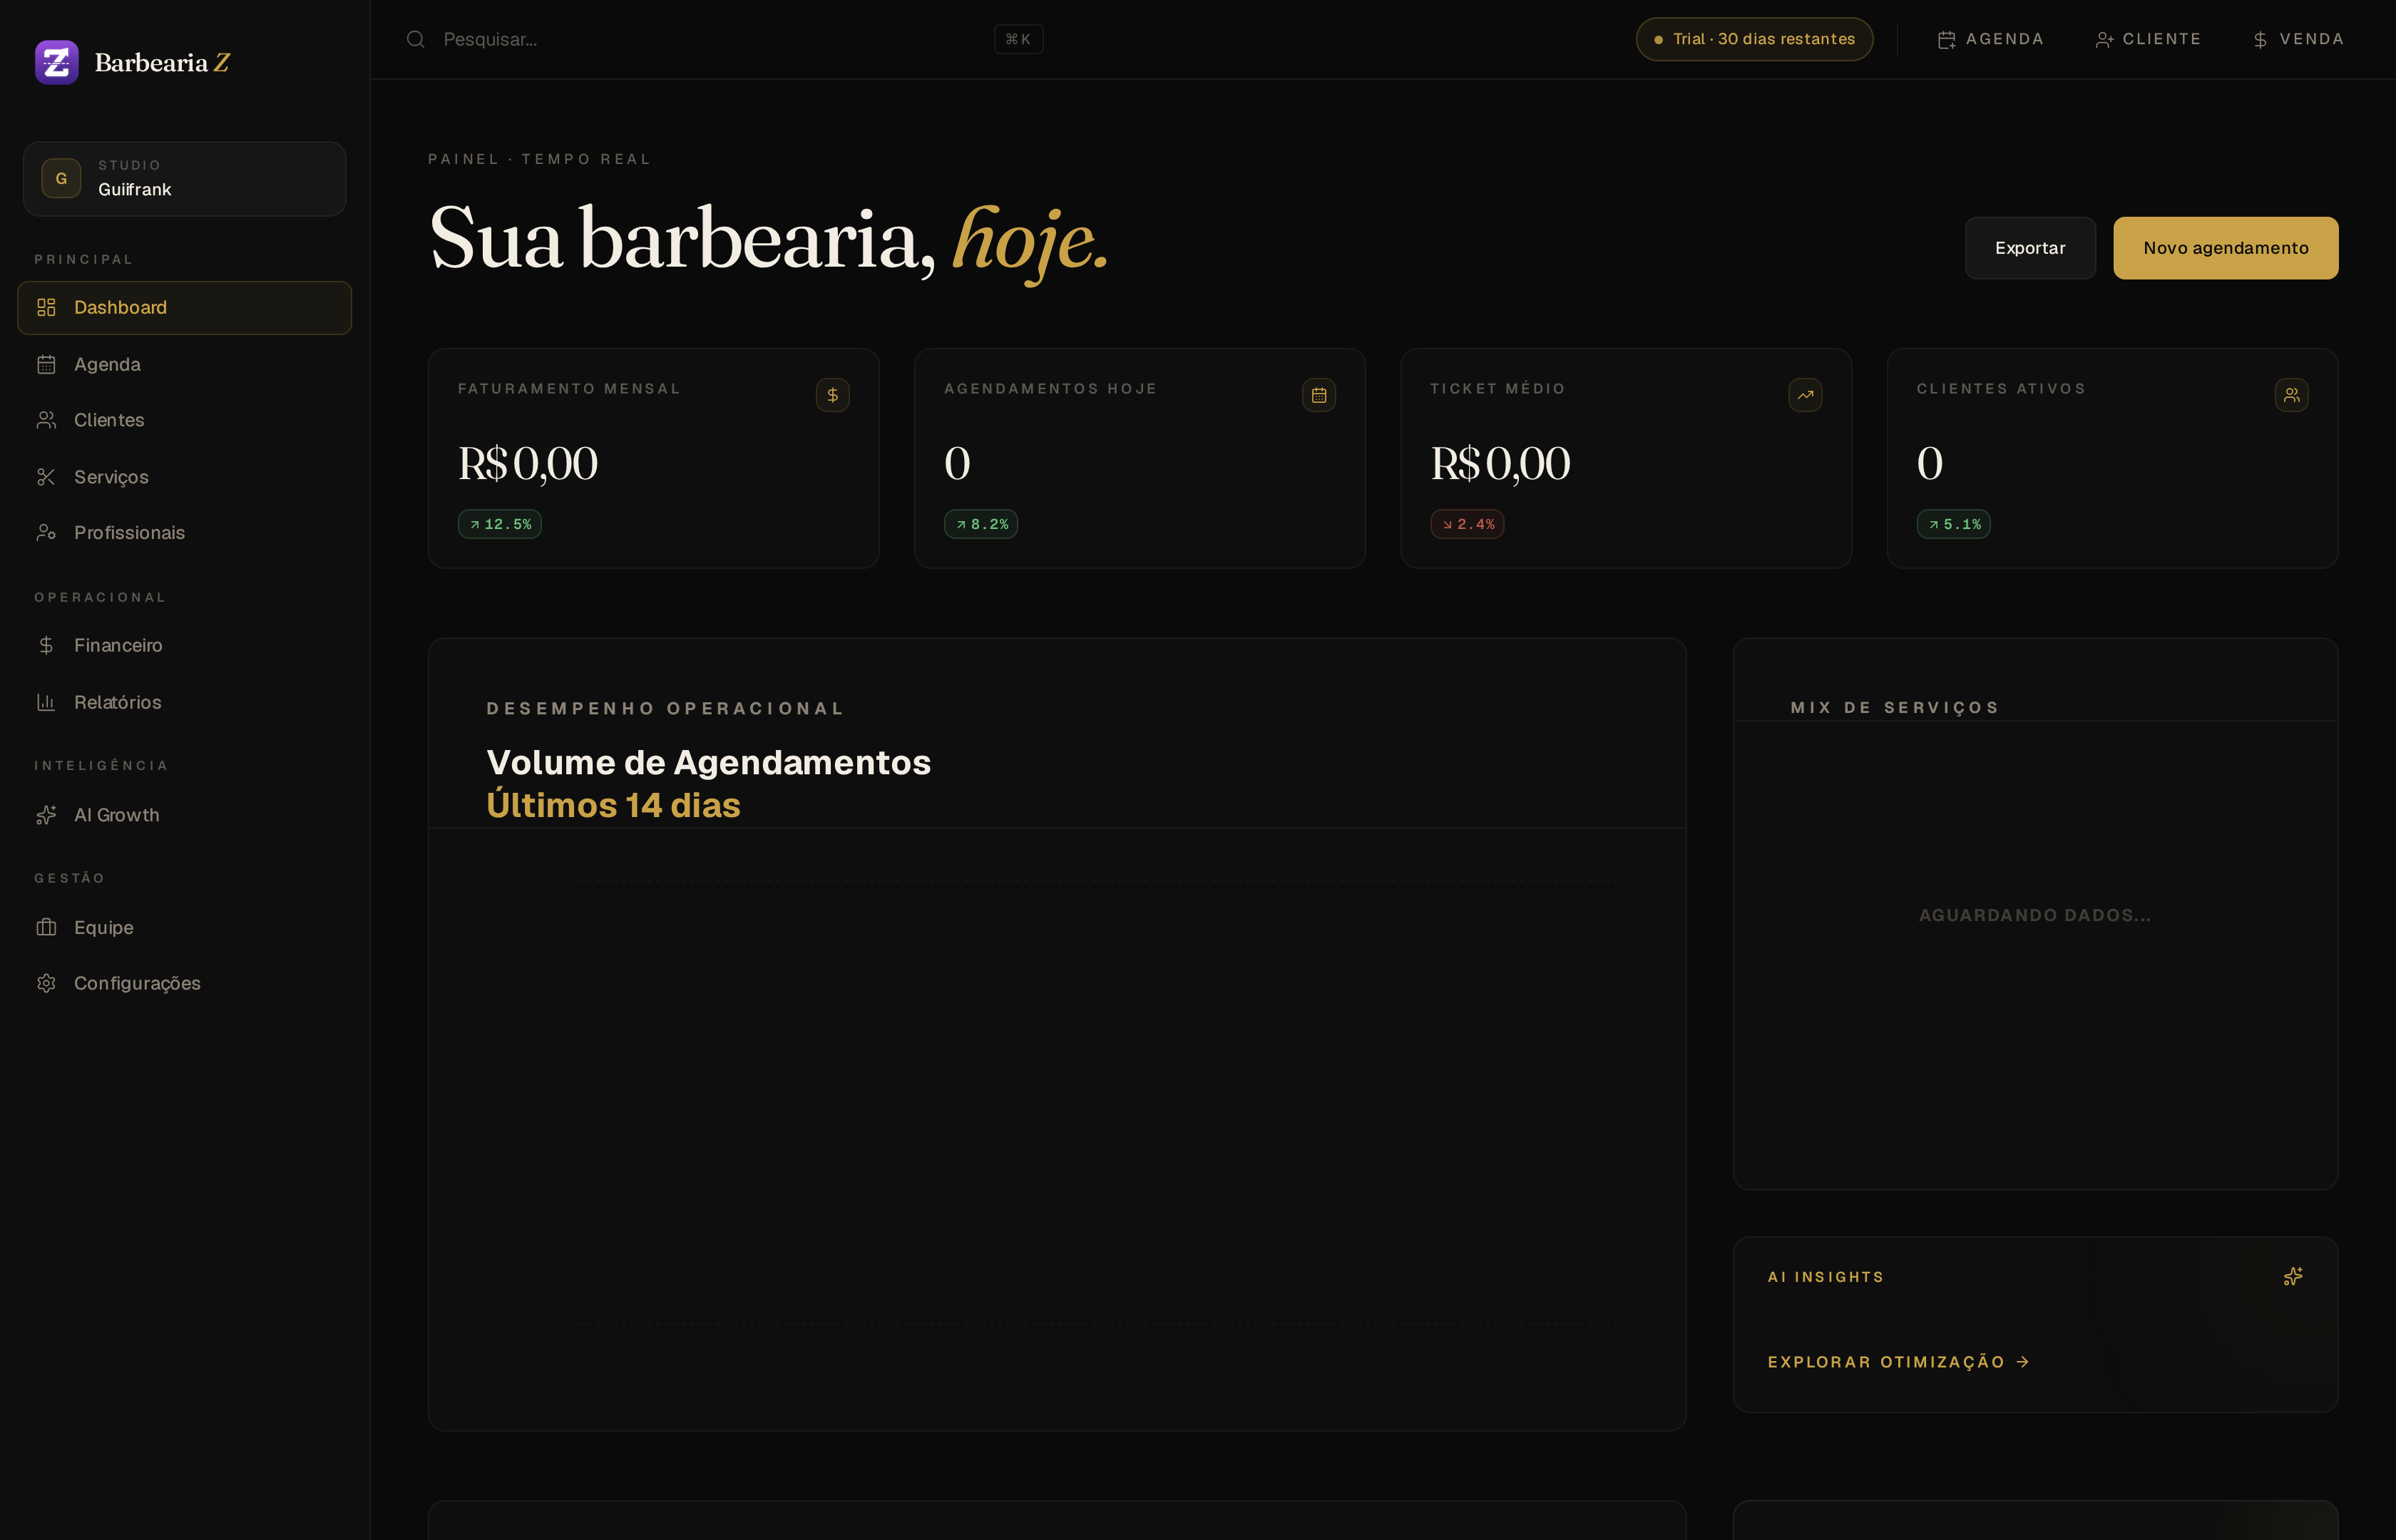The height and width of the screenshot is (1540, 2396).
Task: Click the Barbearia Z brand name
Action: 162,63
